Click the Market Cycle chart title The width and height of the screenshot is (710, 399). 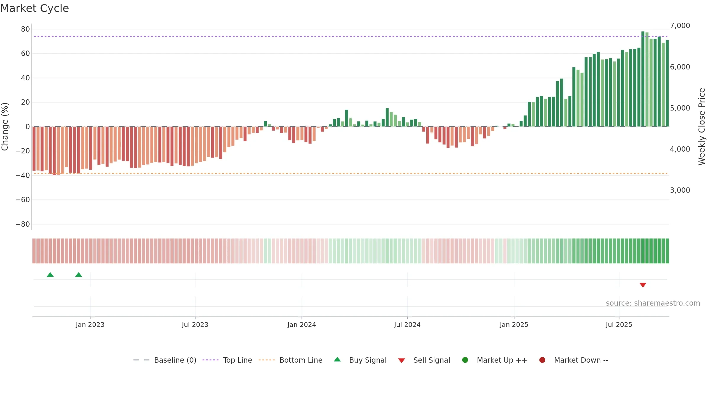pyautogui.click(x=35, y=8)
